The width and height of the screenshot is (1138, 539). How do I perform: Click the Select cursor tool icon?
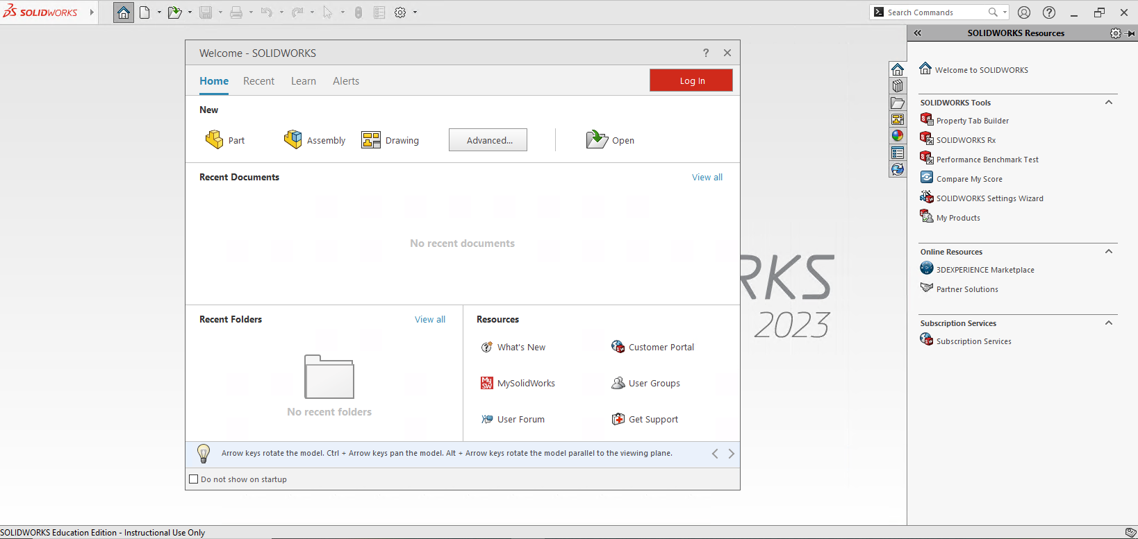click(328, 12)
